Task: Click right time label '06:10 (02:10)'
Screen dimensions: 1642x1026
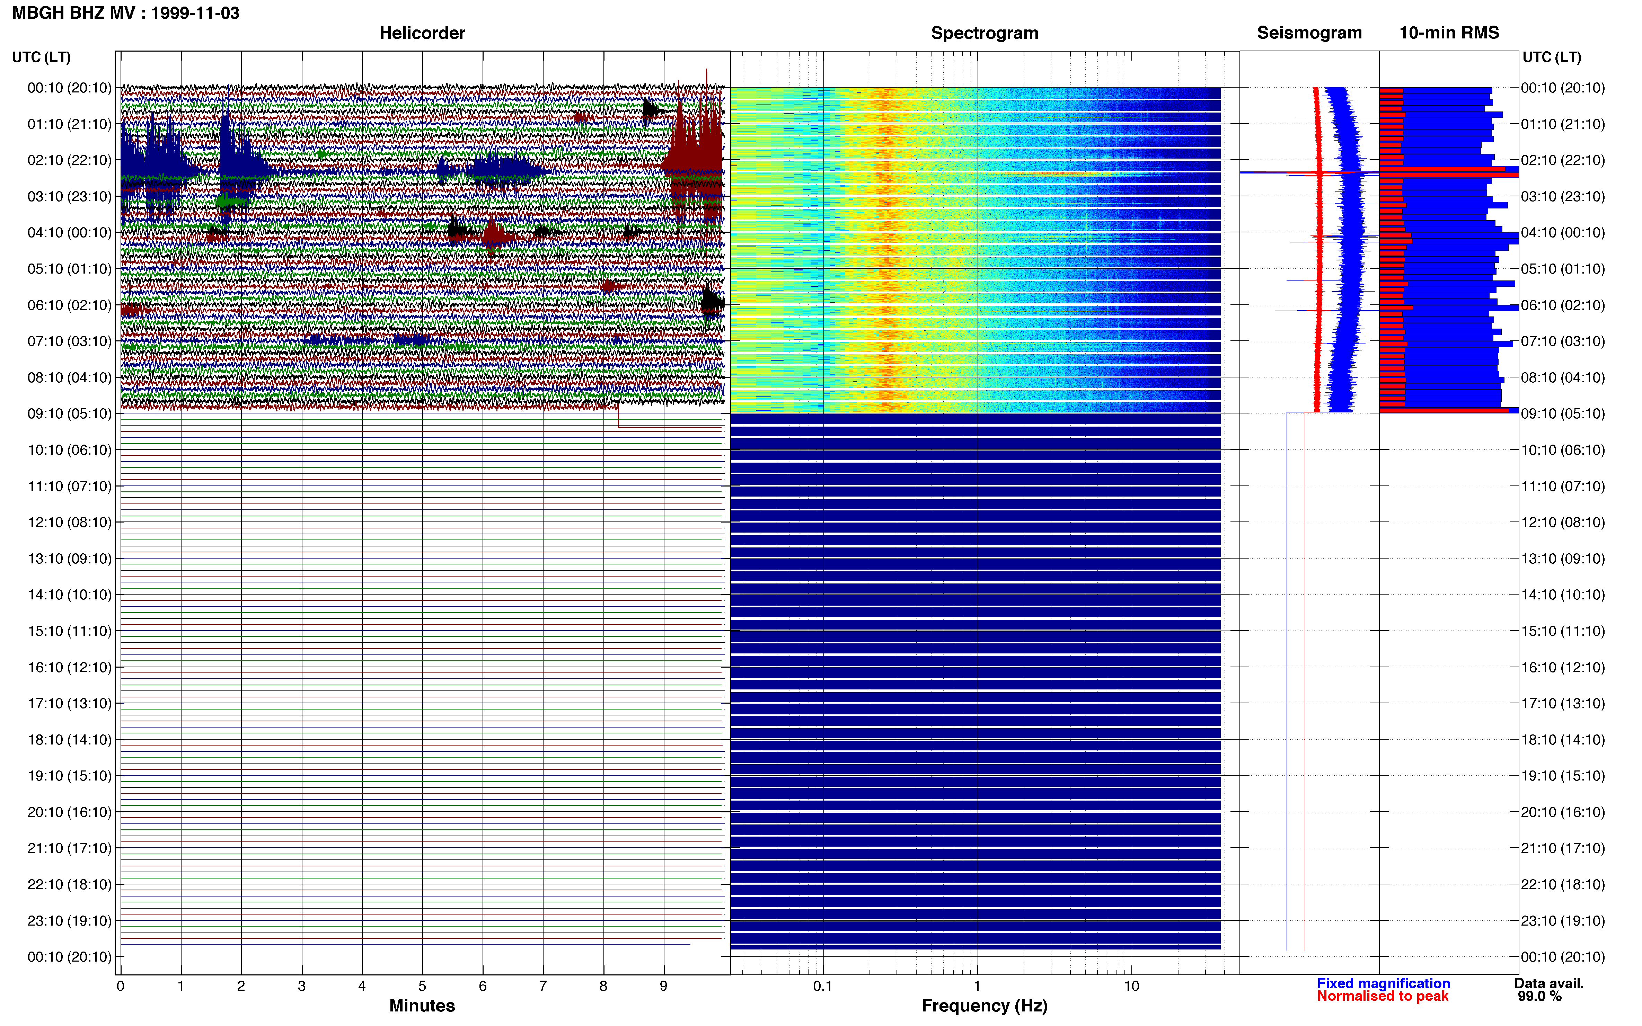Action: pyautogui.click(x=1563, y=305)
